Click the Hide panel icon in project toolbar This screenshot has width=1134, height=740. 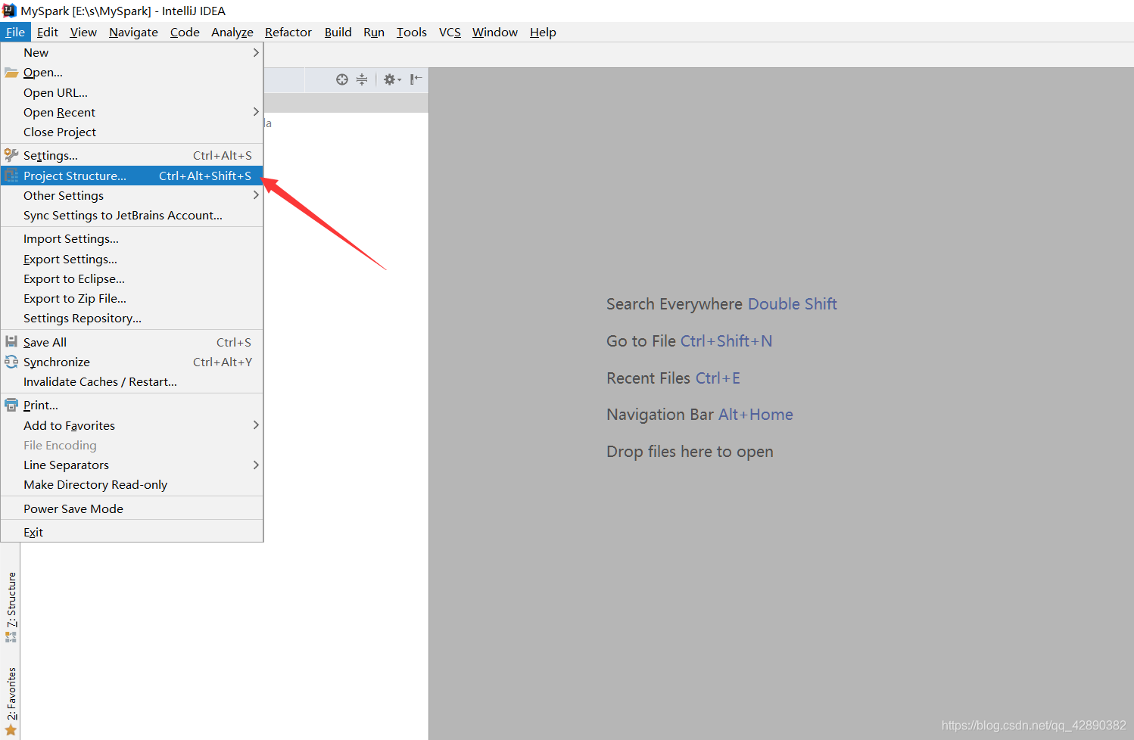coord(416,79)
